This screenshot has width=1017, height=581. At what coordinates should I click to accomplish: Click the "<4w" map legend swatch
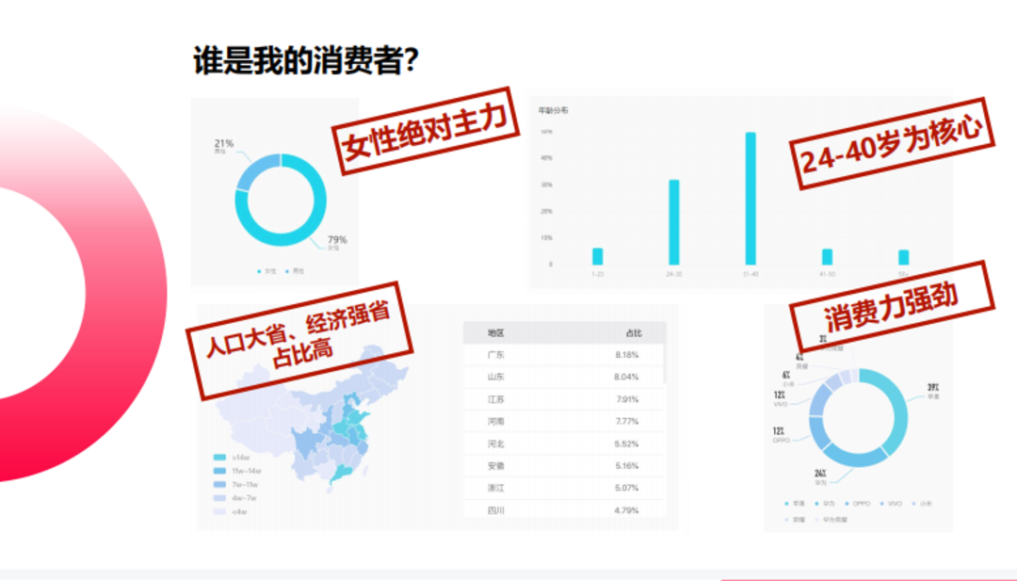click(219, 511)
